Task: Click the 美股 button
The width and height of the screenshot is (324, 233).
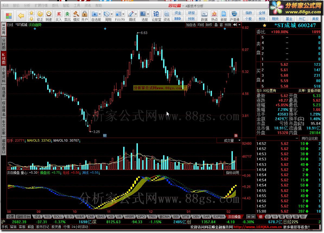Action: click(315, 19)
